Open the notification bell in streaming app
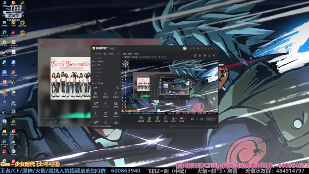 click(209, 55)
